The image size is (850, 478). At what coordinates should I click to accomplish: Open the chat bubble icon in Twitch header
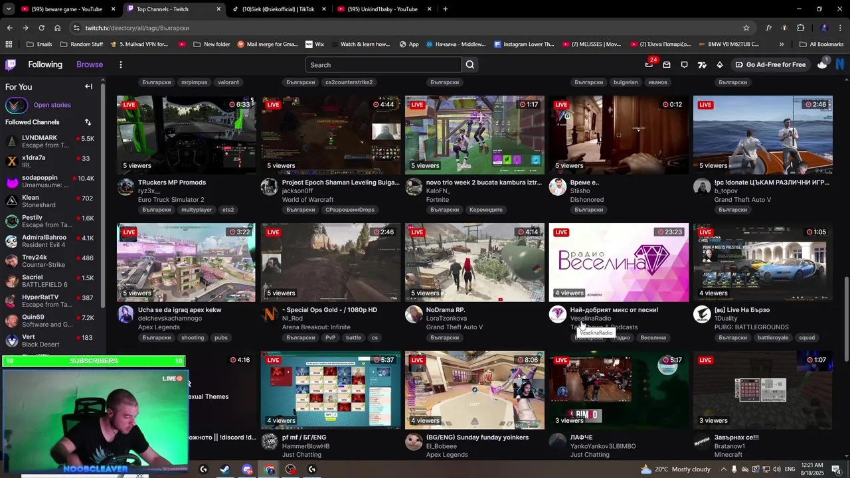click(685, 64)
